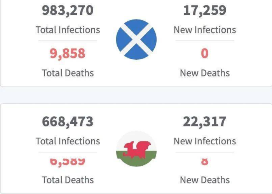The height and width of the screenshot is (194, 272).
Task: Click Total Deaths label in Wales card
Action: [x=68, y=180]
